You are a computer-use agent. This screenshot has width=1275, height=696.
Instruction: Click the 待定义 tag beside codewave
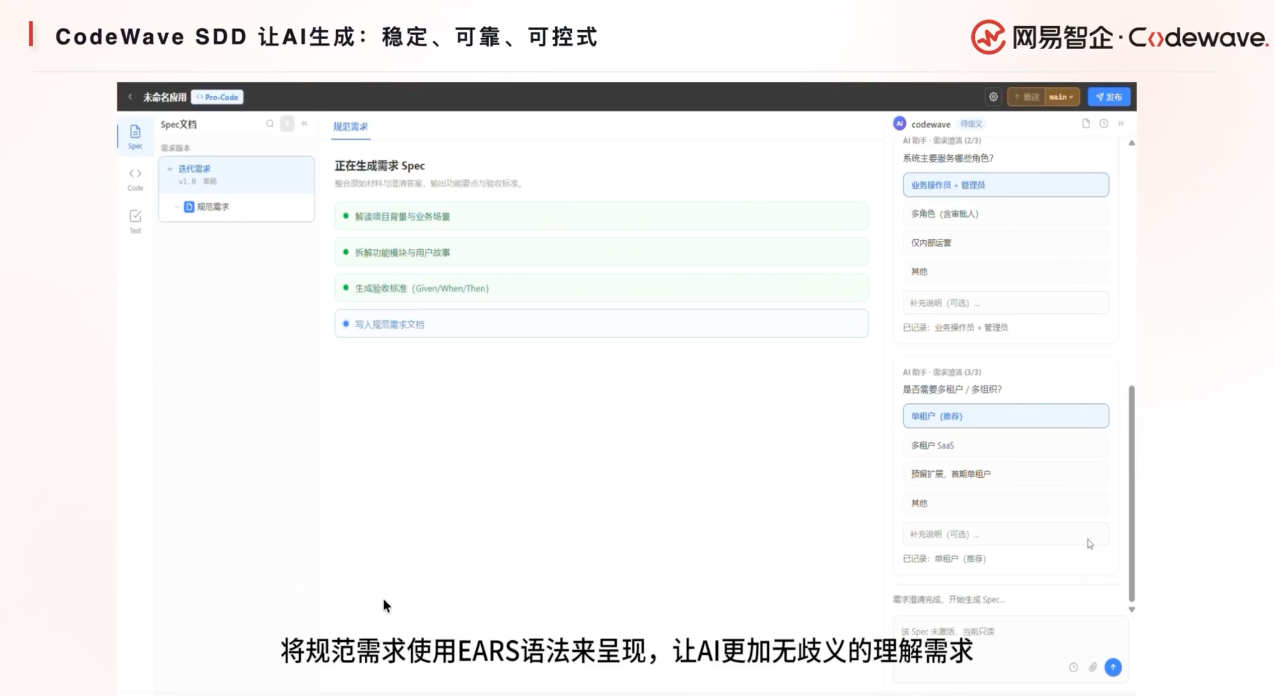pyautogui.click(x=971, y=124)
